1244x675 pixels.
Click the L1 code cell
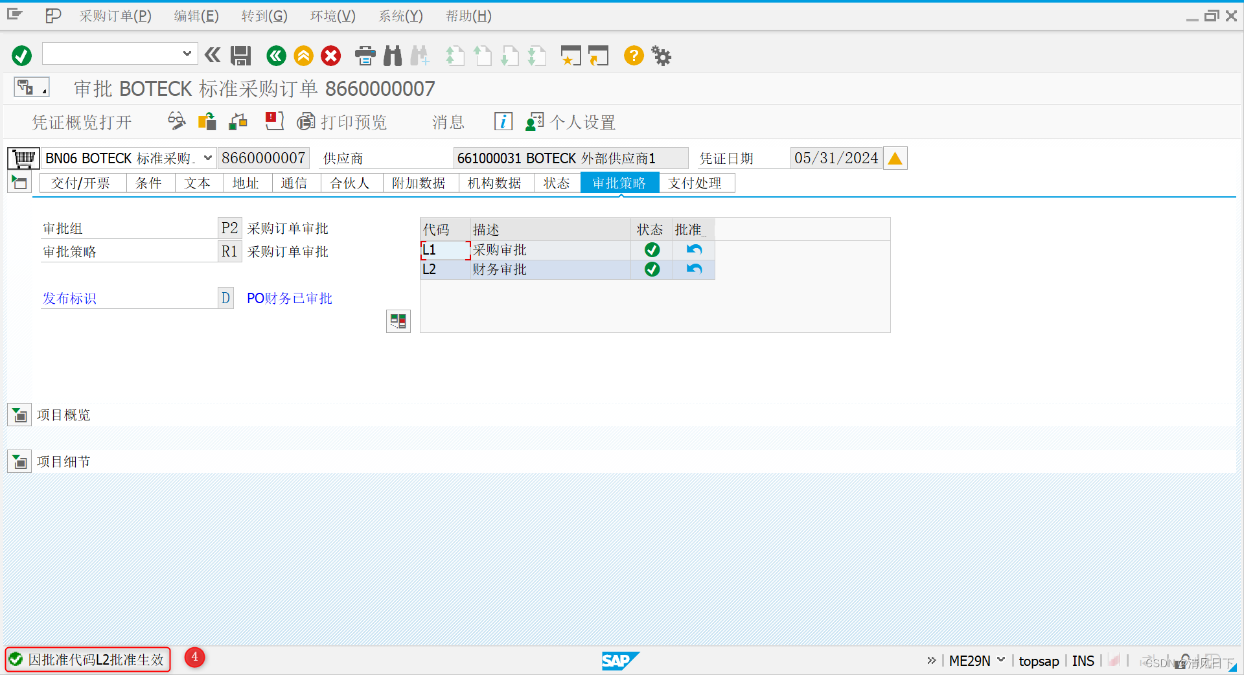tap(445, 250)
